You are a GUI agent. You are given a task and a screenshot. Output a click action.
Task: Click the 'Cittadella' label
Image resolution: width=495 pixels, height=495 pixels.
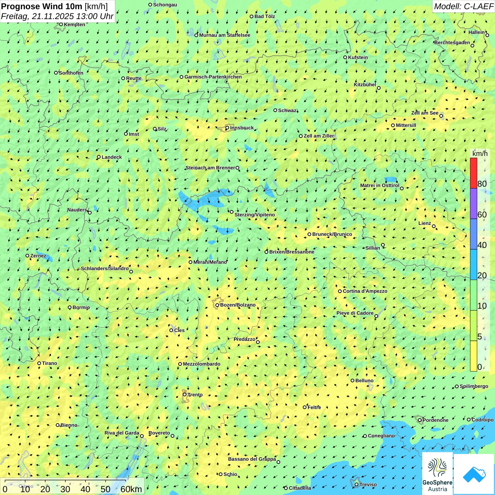300,488
